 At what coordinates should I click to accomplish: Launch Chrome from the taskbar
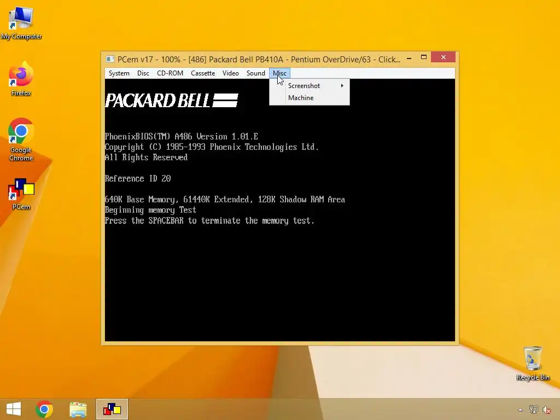click(x=44, y=409)
